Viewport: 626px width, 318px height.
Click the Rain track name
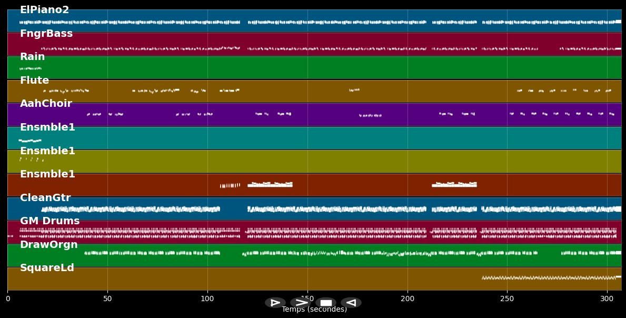coord(32,57)
